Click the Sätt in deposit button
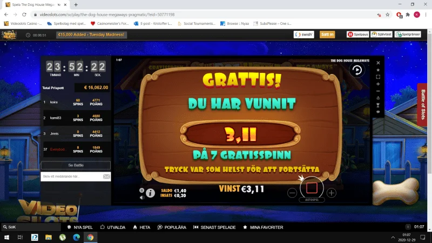The image size is (432, 243). pos(327,35)
